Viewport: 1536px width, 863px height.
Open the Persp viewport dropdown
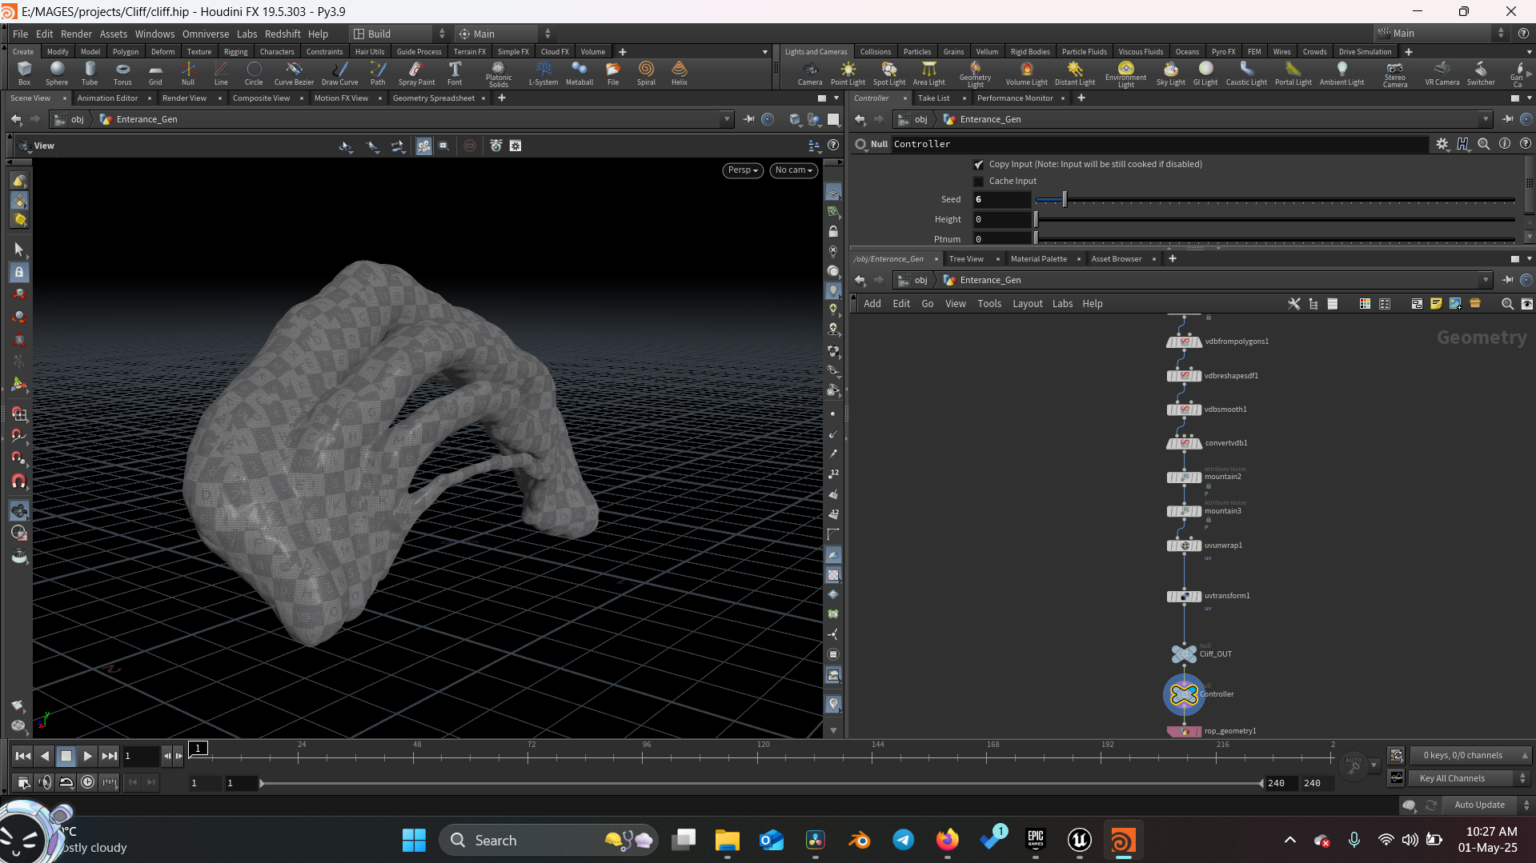(x=742, y=170)
